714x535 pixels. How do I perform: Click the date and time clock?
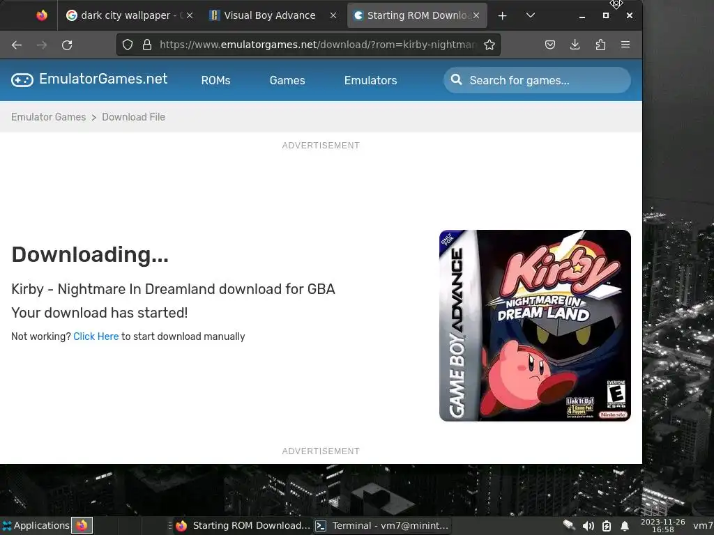(x=662, y=526)
